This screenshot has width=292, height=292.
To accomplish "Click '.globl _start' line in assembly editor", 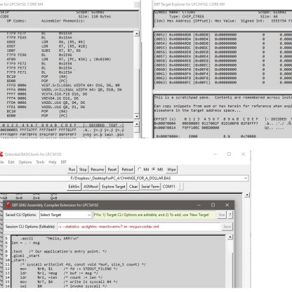I will (26, 255).
